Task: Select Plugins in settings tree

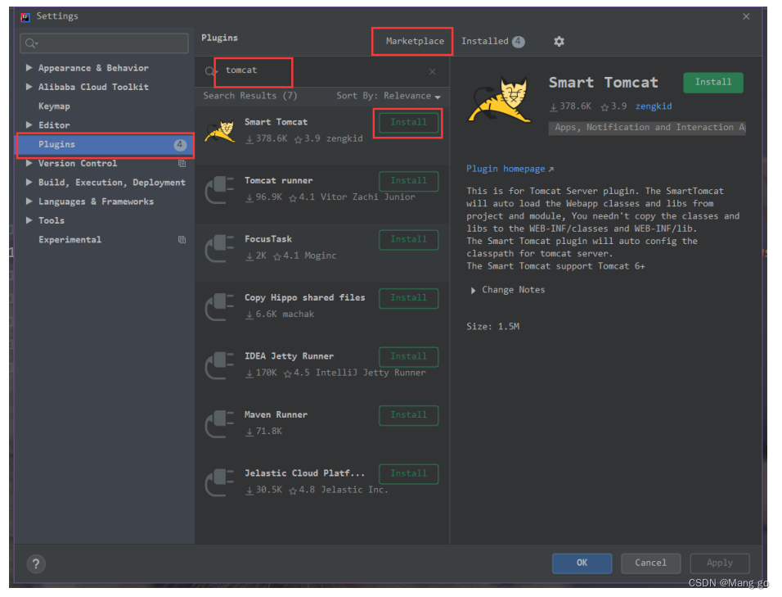Action: (106, 145)
